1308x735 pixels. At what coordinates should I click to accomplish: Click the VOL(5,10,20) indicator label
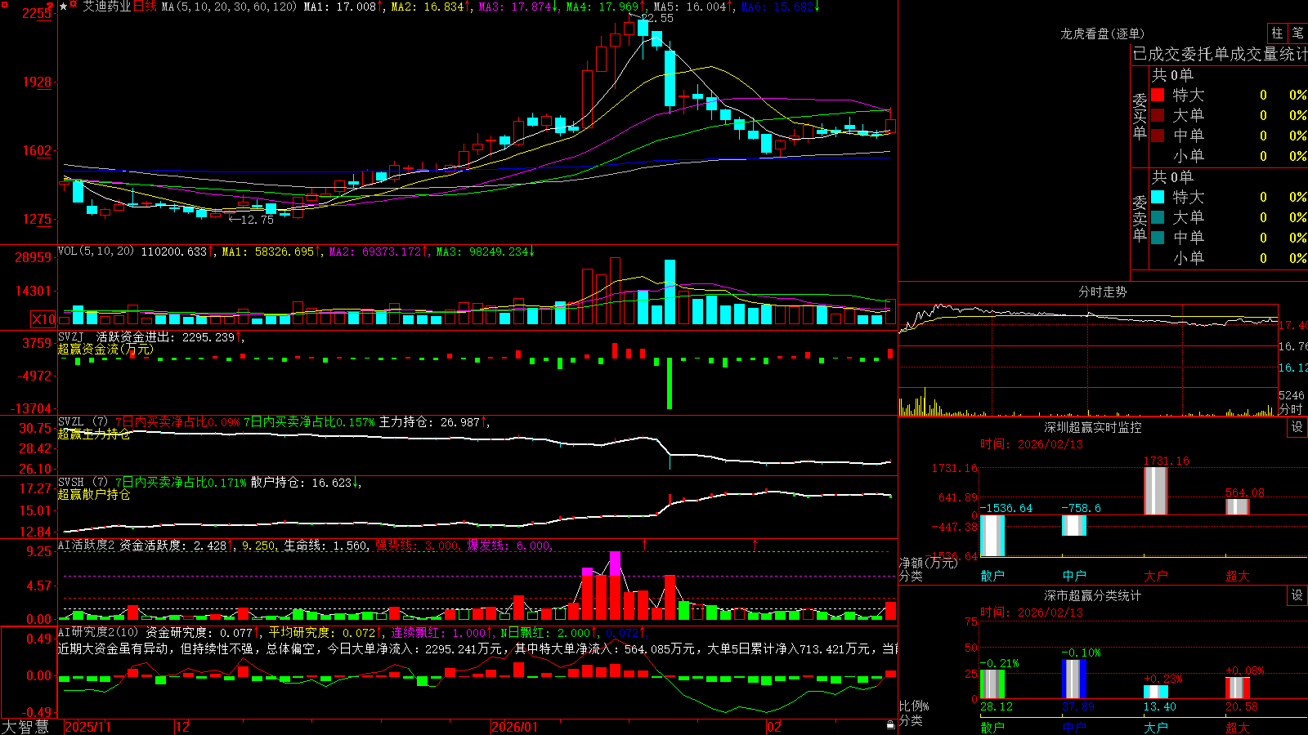pyautogui.click(x=96, y=252)
